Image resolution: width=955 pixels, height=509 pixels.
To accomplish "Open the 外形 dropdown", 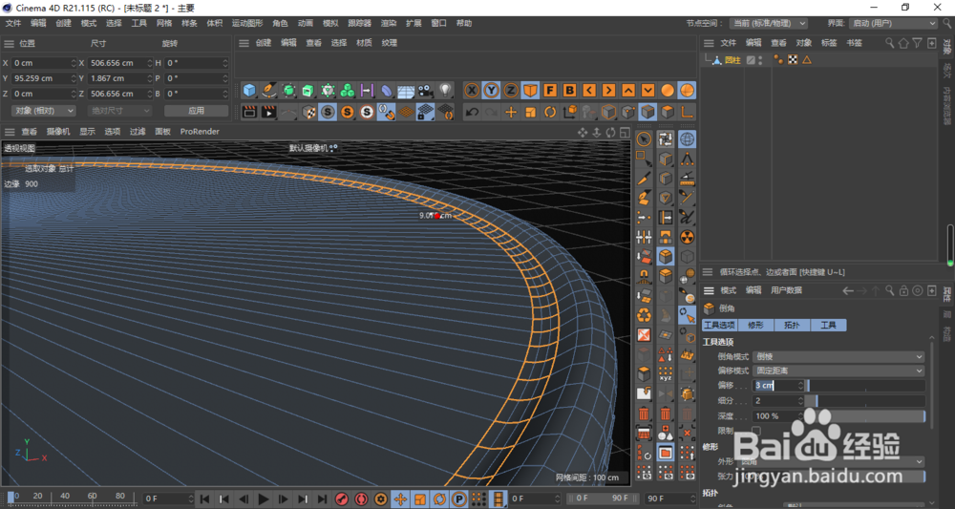I will point(831,461).
